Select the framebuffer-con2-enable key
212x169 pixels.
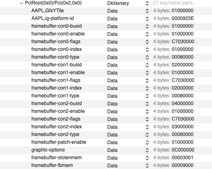58,111
